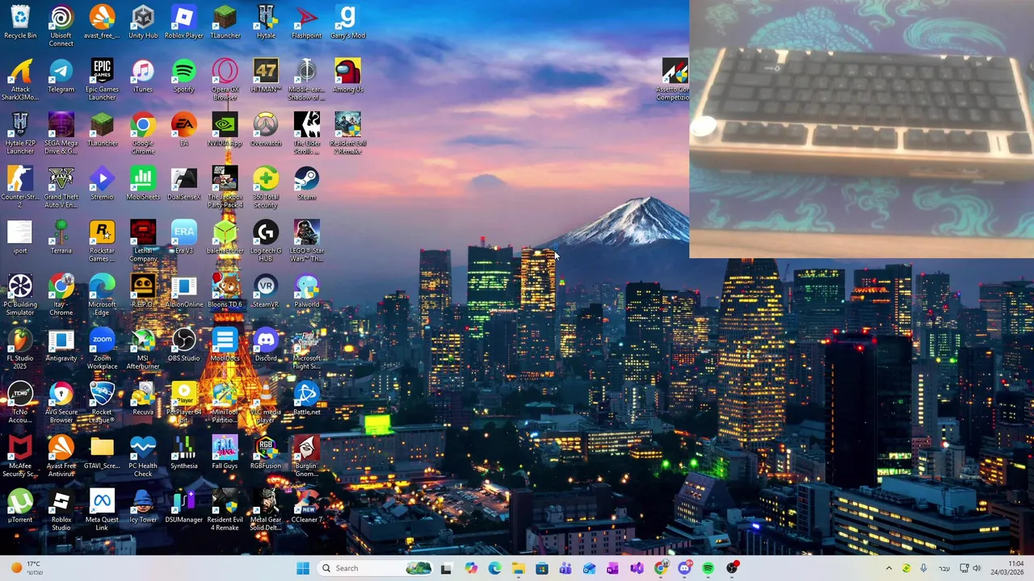Launch the Overwatch desktop icon
The width and height of the screenshot is (1034, 581).
tap(266, 130)
